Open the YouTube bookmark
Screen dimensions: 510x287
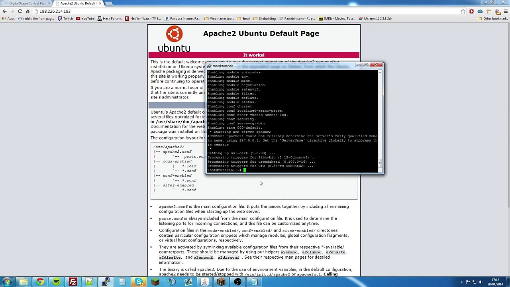click(x=85, y=18)
